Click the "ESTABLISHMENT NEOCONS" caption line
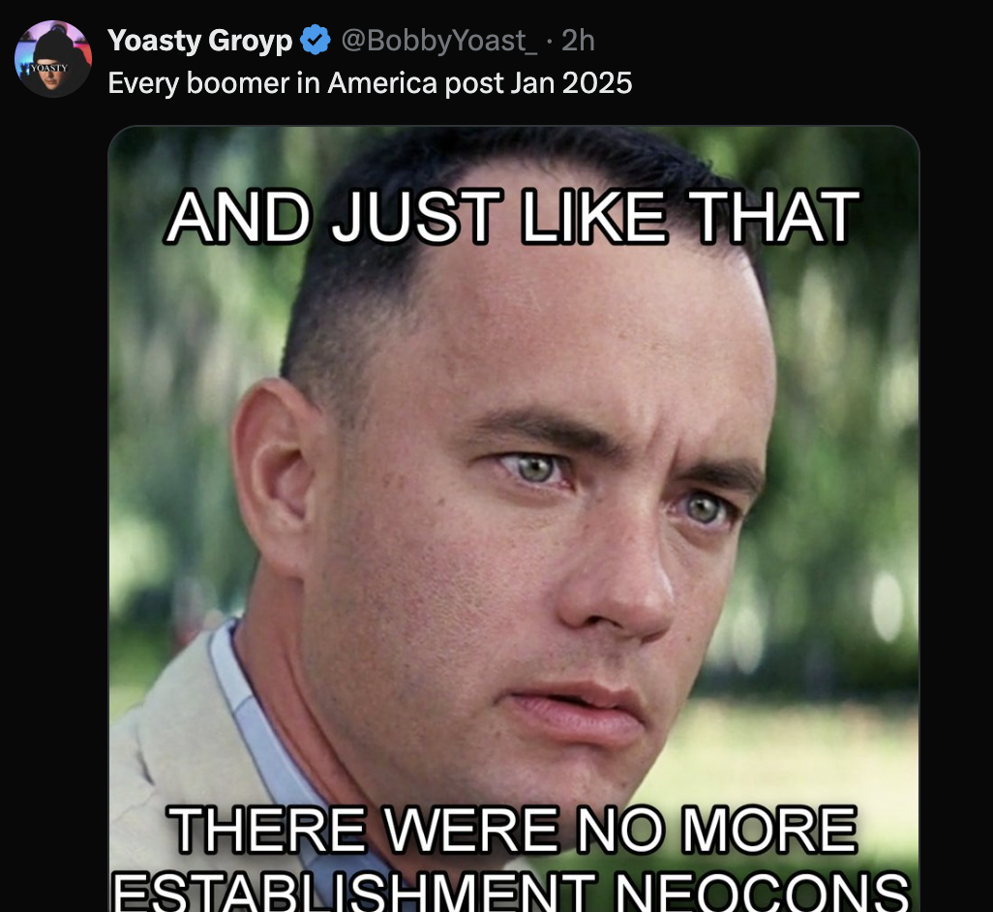Screen dimensions: 993x912 click(510, 891)
